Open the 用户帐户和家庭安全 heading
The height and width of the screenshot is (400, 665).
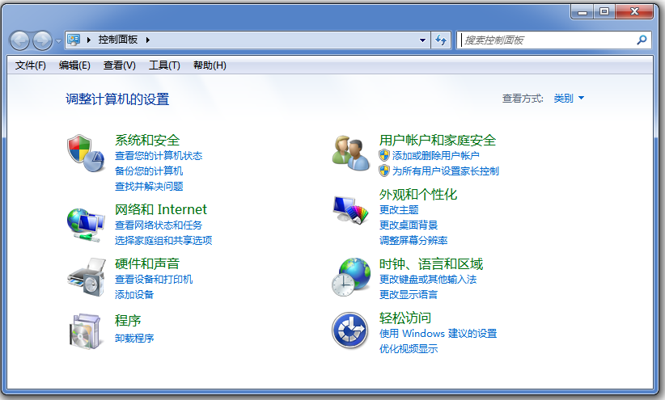pyautogui.click(x=438, y=141)
